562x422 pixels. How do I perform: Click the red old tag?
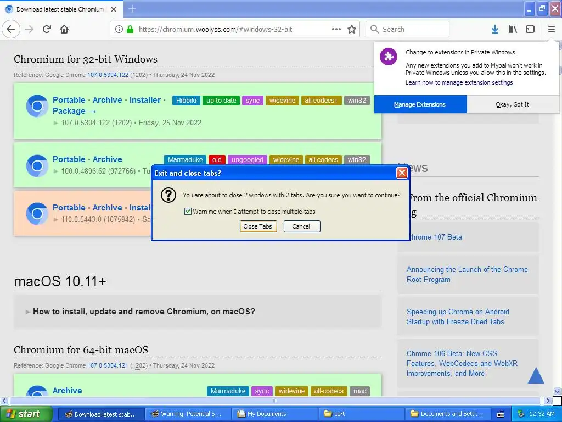click(x=217, y=160)
